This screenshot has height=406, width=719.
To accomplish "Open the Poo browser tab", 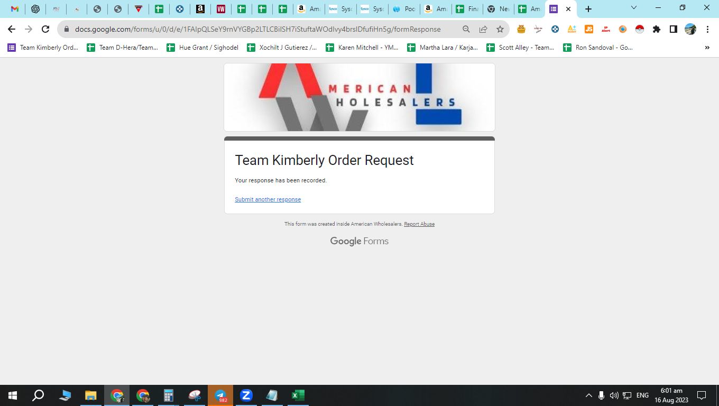I will coord(404,9).
